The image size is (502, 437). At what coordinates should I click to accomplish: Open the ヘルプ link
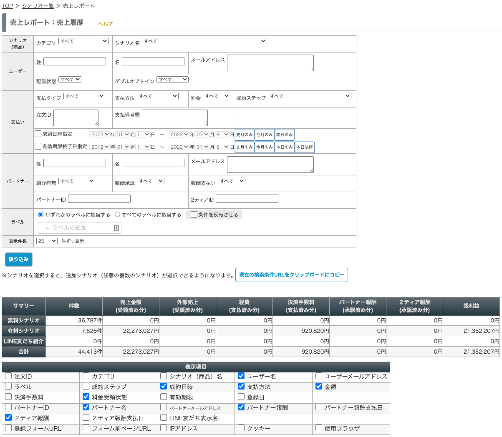[x=105, y=24]
